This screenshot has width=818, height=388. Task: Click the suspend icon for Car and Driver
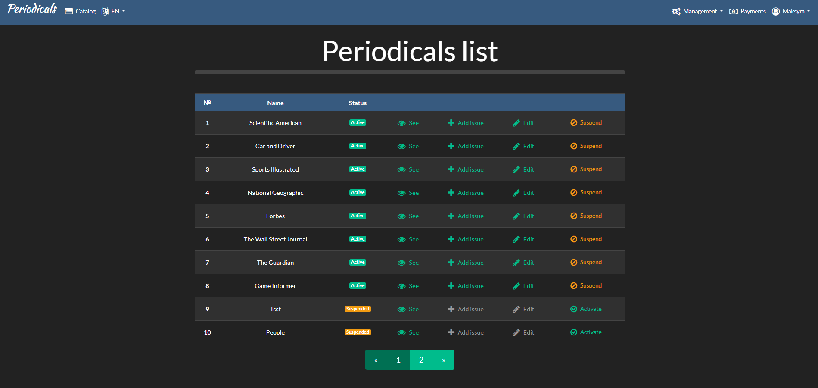[574, 146]
